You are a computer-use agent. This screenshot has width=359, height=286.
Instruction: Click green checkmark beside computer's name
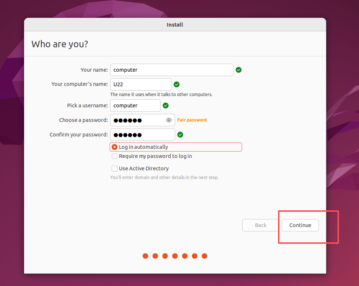pos(177,84)
